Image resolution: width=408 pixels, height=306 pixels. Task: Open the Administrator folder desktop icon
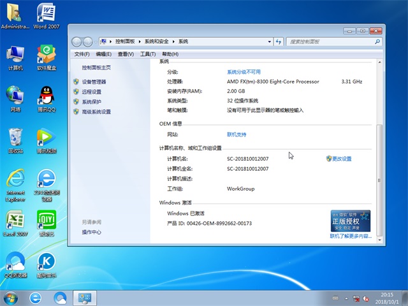coord(15,15)
